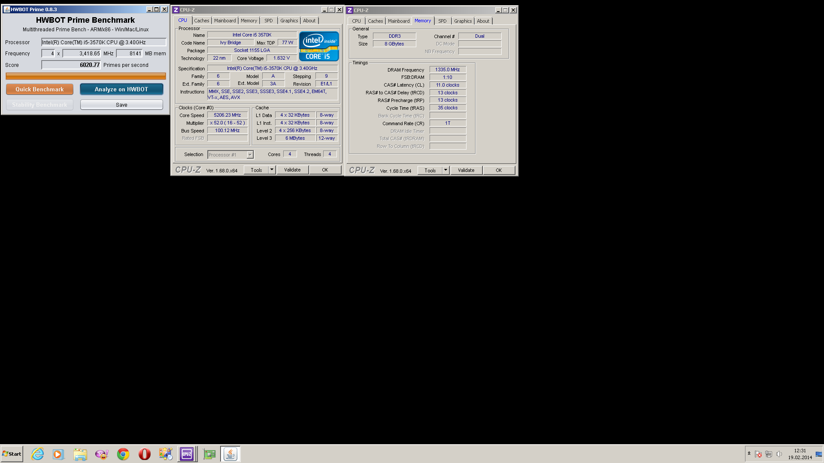
Task: Click OK in the CPU window
Action: pyautogui.click(x=325, y=170)
